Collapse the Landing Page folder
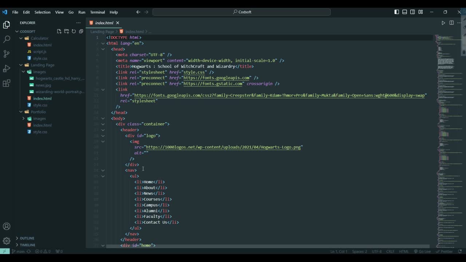This screenshot has width=466, height=262. [x=21, y=65]
